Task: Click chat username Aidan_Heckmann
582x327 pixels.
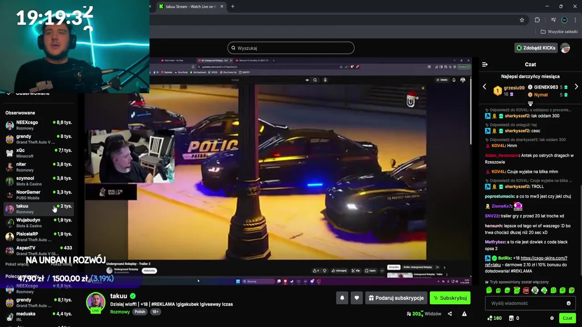Action: pyautogui.click(x=502, y=155)
